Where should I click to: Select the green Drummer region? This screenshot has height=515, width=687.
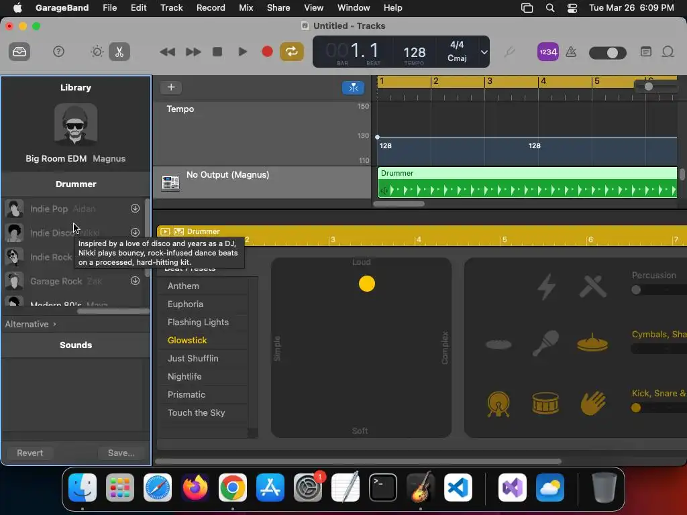click(x=527, y=182)
